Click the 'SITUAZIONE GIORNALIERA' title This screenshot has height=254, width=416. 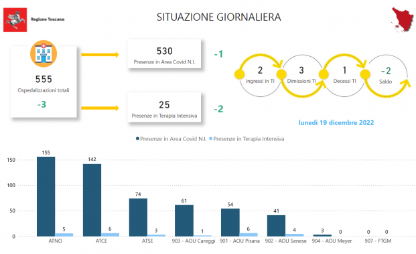pos(218,17)
